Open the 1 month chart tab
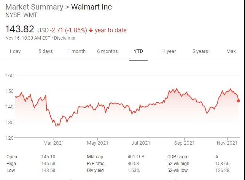245x180 pixels. tap(76, 51)
